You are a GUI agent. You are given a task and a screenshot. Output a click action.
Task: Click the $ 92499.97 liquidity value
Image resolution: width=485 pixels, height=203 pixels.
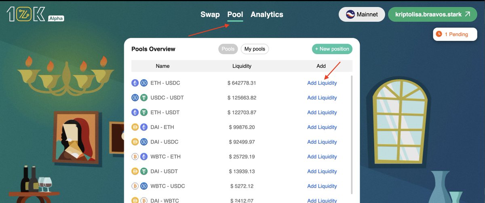(x=242, y=142)
